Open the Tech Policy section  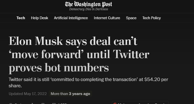pyautogui.click(x=152, y=18)
